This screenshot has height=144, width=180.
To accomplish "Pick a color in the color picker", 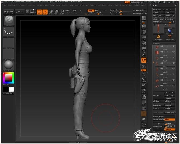I will coord(9,78).
